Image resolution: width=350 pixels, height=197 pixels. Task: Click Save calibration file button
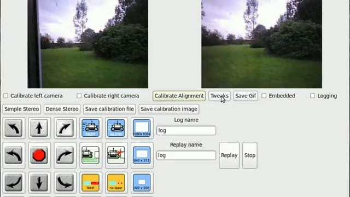coord(109,109)
